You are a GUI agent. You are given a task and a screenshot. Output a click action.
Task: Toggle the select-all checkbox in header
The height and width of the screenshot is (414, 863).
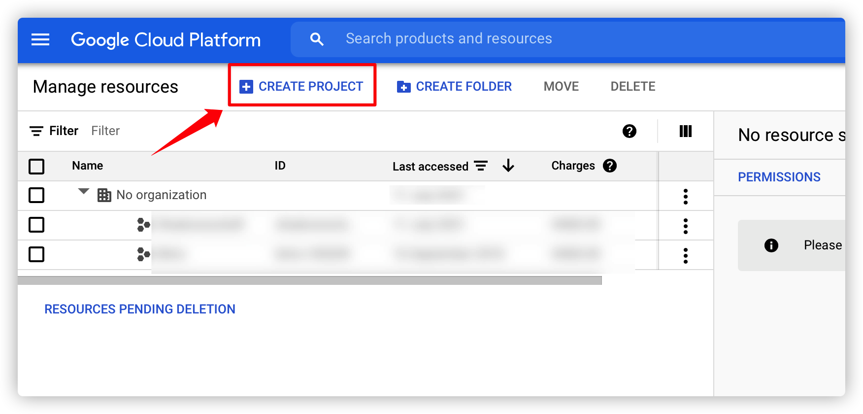click(36, 167)
